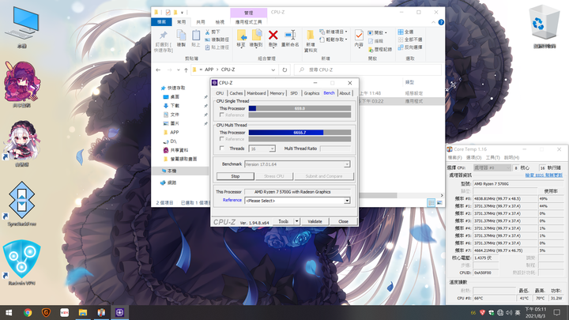The height and width of the screenshot is (320, 569).
Task: Click the Properties checkmark icon in ribbon
Action: (x=359, y=36)
